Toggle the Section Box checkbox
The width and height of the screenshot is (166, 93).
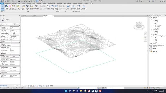(x=11, y=53)
